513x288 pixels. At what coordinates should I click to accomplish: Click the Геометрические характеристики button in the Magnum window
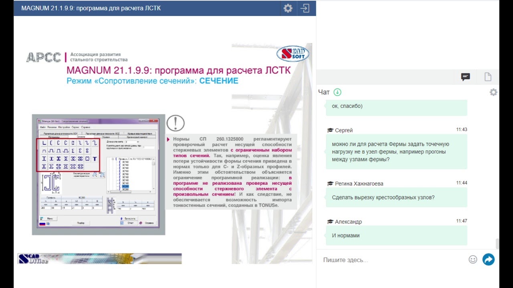(81, 175)
